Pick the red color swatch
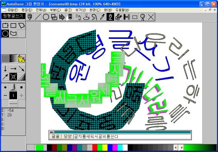 click(95, 148)
